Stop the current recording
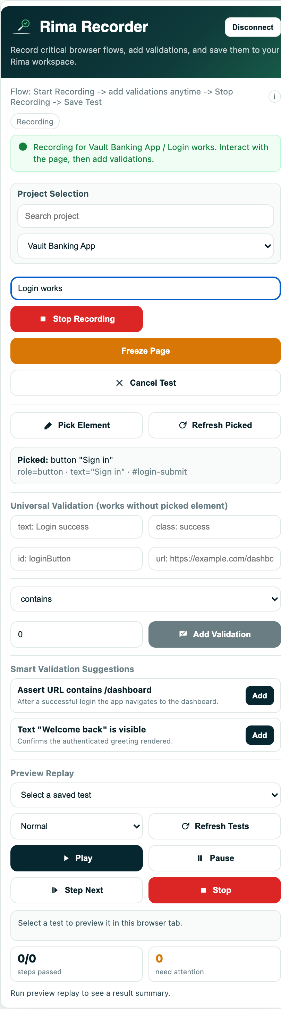The image size is (281, 1009). click(x=77, y=319)
